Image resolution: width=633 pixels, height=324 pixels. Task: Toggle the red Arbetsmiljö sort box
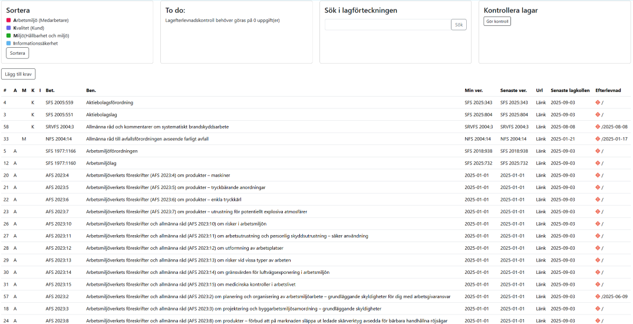pos(8,21)
